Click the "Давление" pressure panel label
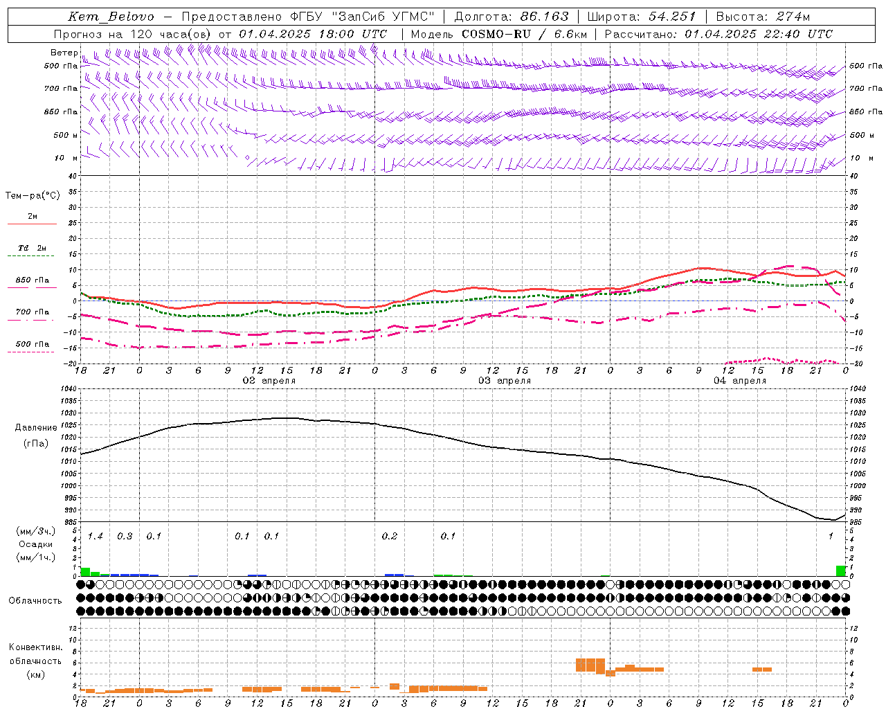Image resolution: width=886 pixels, height=709 pixels. pos(36,428)
